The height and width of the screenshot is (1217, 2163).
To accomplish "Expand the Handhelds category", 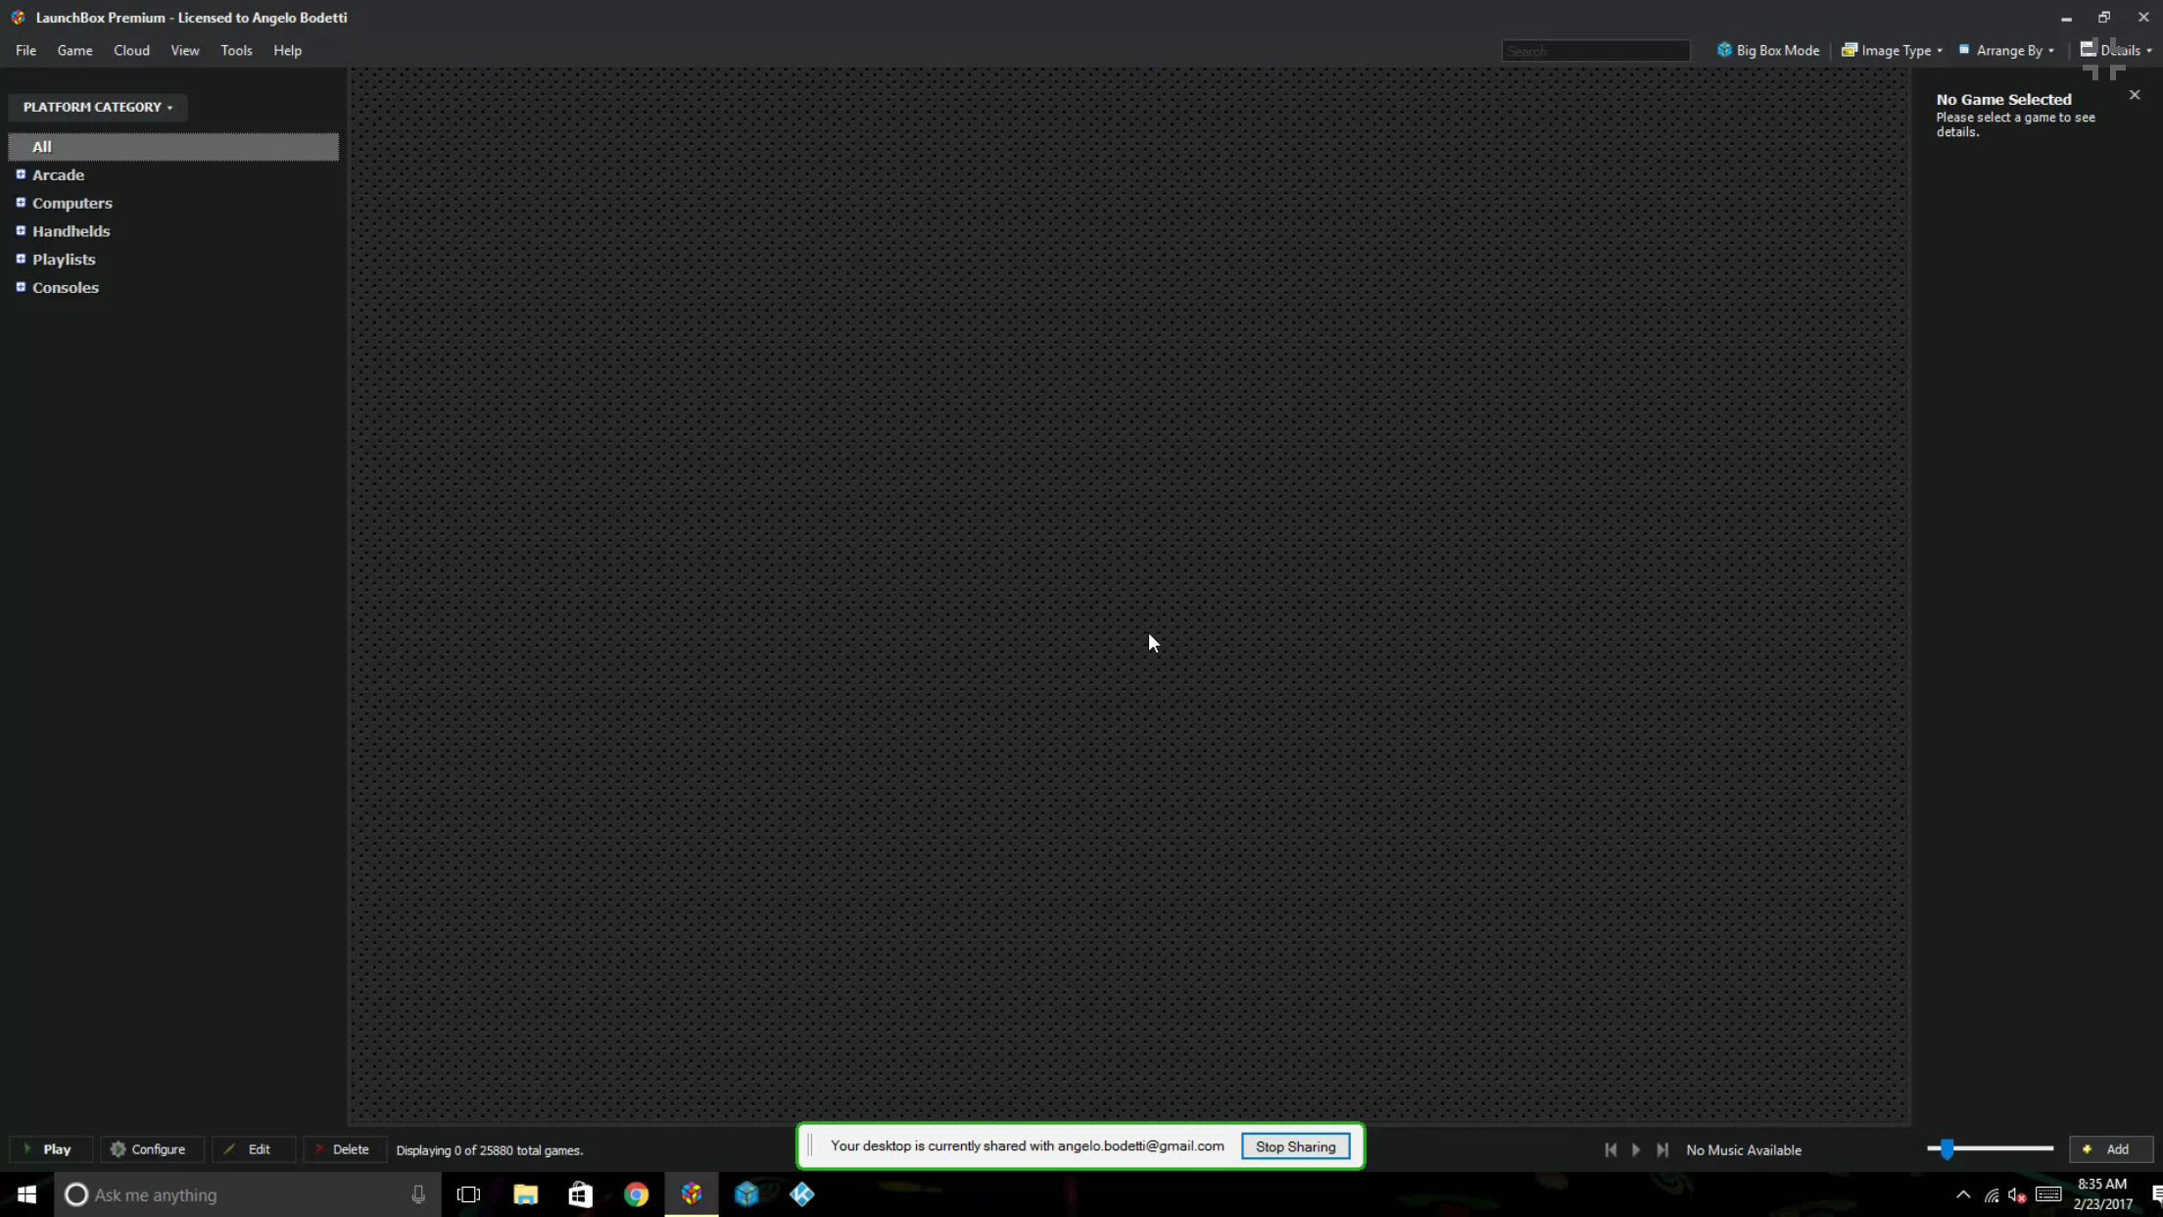I will pos(21,231).
